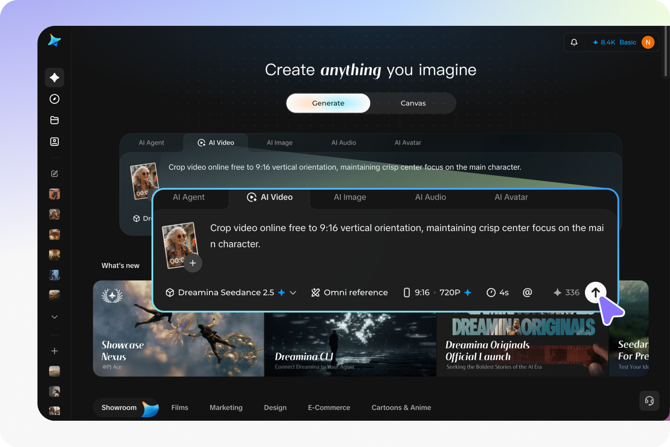
Task: Click the Dreamina logo in the sidebar
Action: (54, 41)
